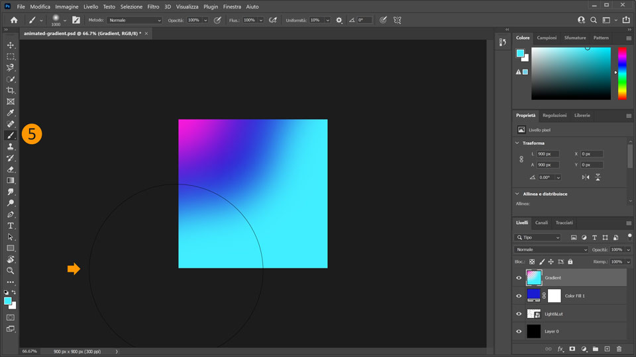Pick the Eyedropper tool
The image size is (636, 357).
[x=11, y=112]
